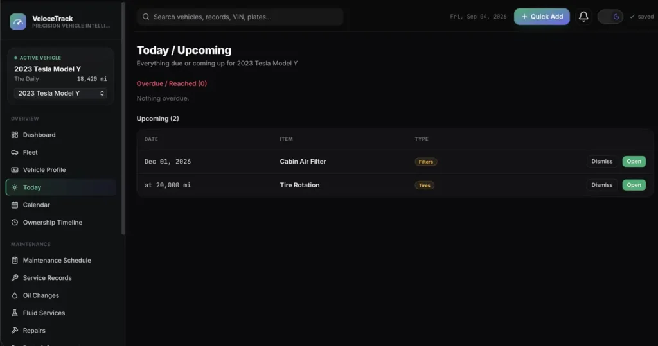Click the Vehicle Profile card icon
Image resolution: width=658 pixels, height=346 pixels.
(x=15, y=170)
